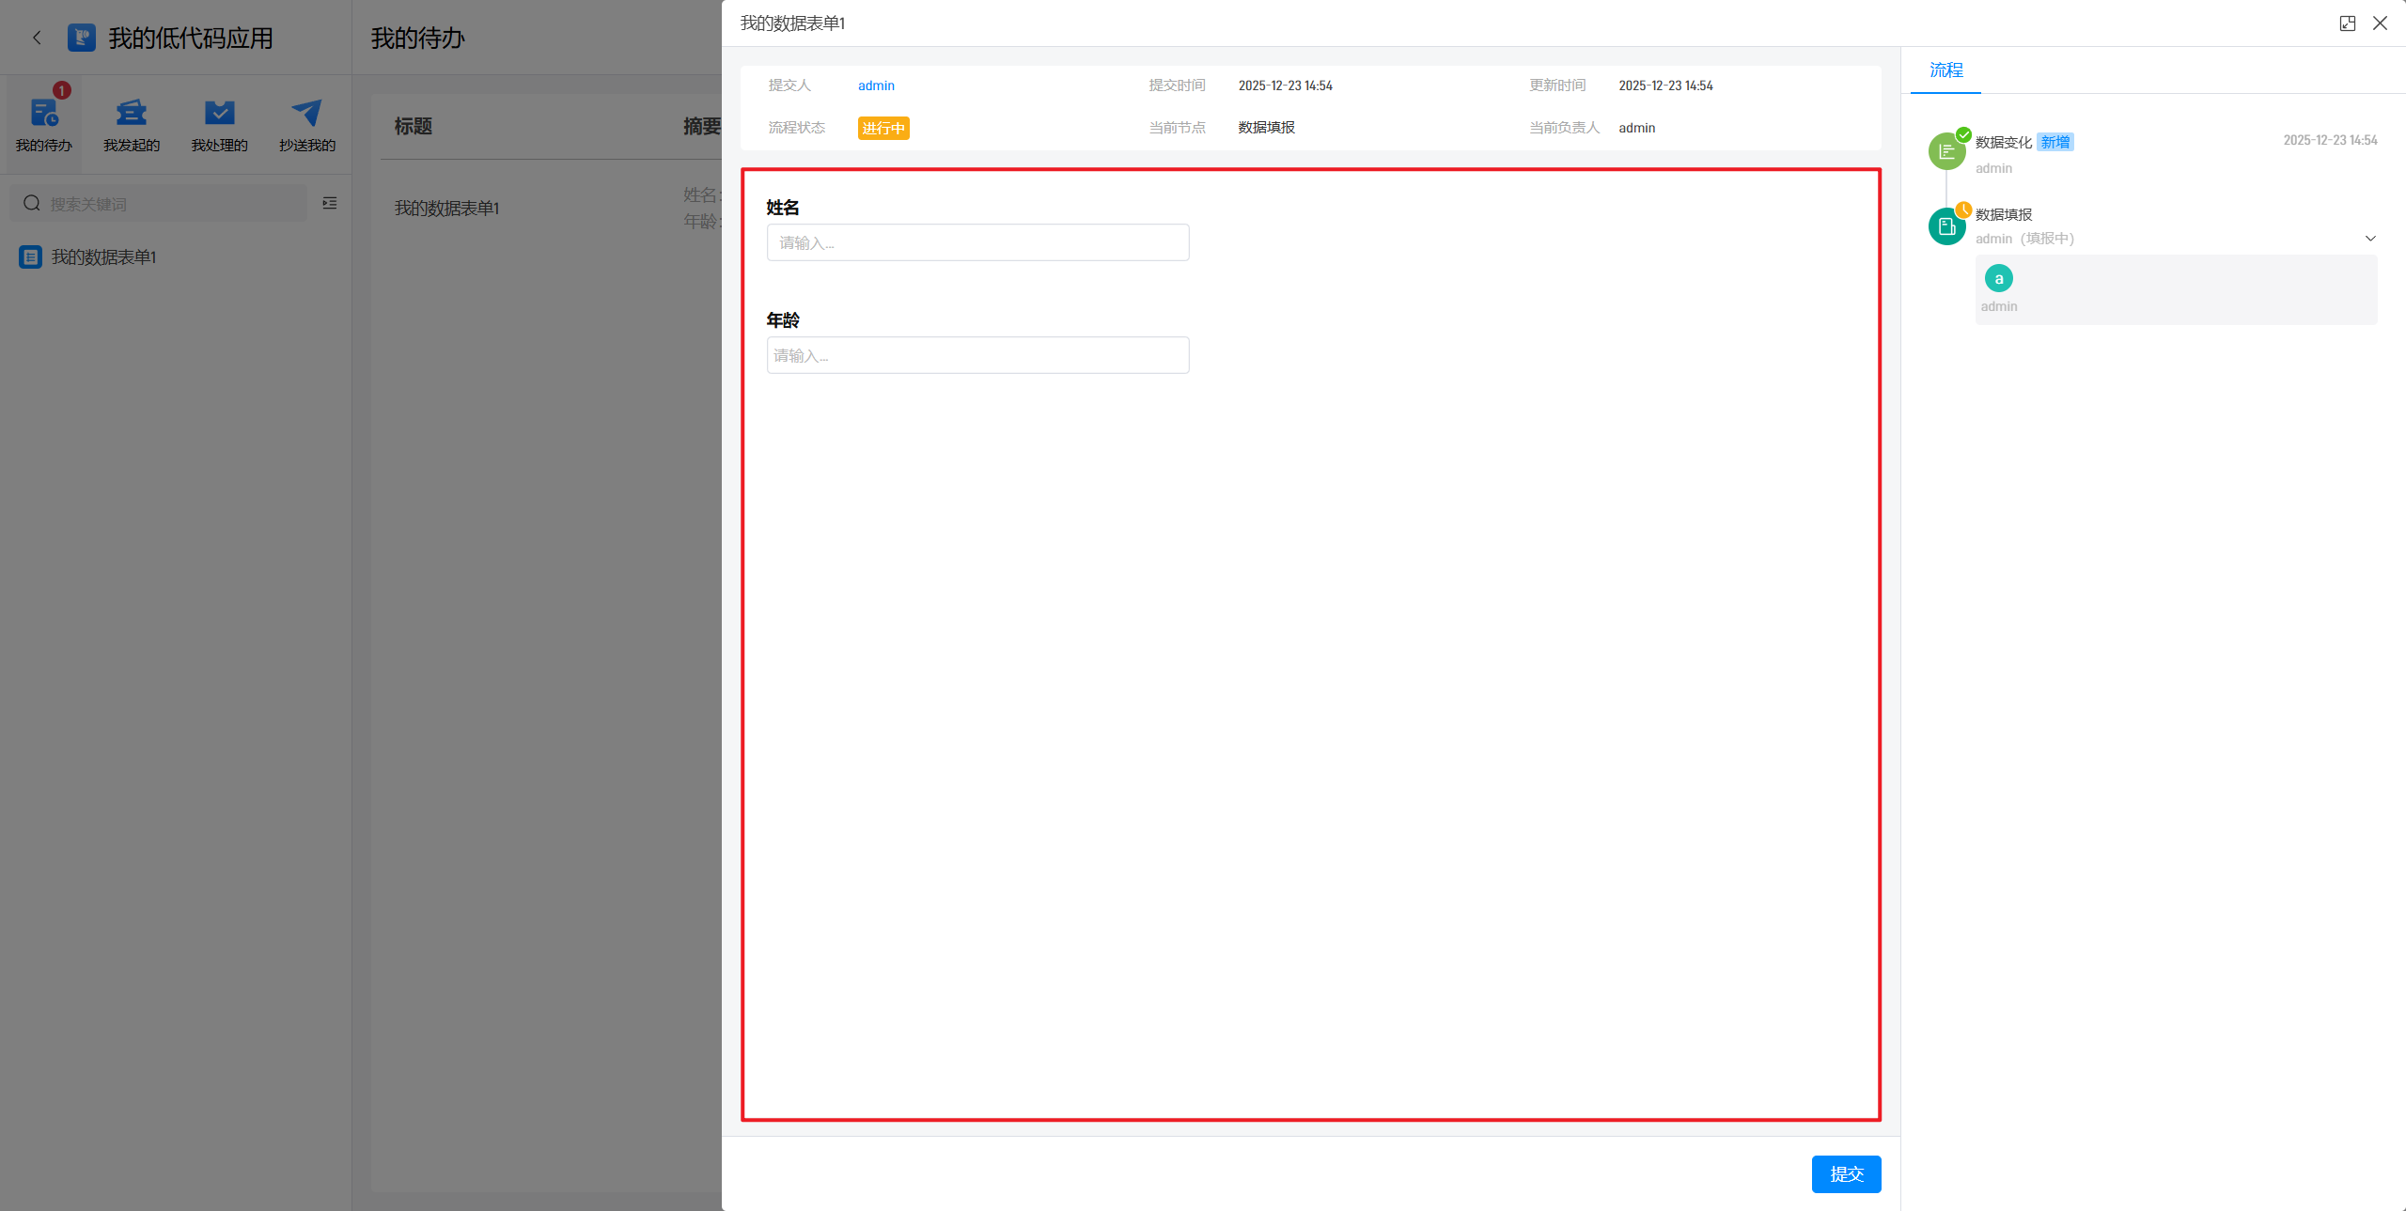Click the 数据填报 flow node icon

(1946, 226)
